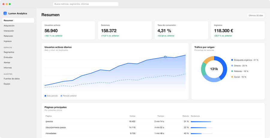Image resolution: width=270 pixels, height=138 pixels.
Task: Click the orange Social donut segment
Action: click(x=209, y=59)
